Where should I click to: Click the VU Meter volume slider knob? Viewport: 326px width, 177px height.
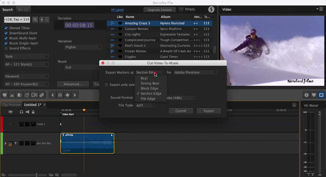pyautogui.click(x=319, y=113)
